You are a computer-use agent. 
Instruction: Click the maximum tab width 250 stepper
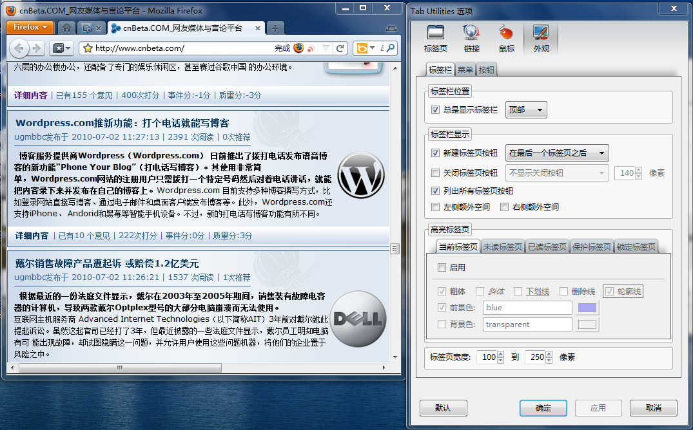pos(549,357)
